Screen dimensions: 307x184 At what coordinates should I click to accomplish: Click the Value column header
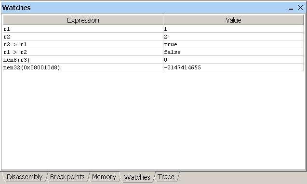(x=233, y=20)
